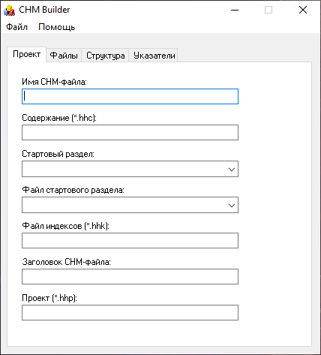Viewport: 321px width, 355px height.
Task: Switch to the Файлы tab
Action: click(x=64, y=56)
